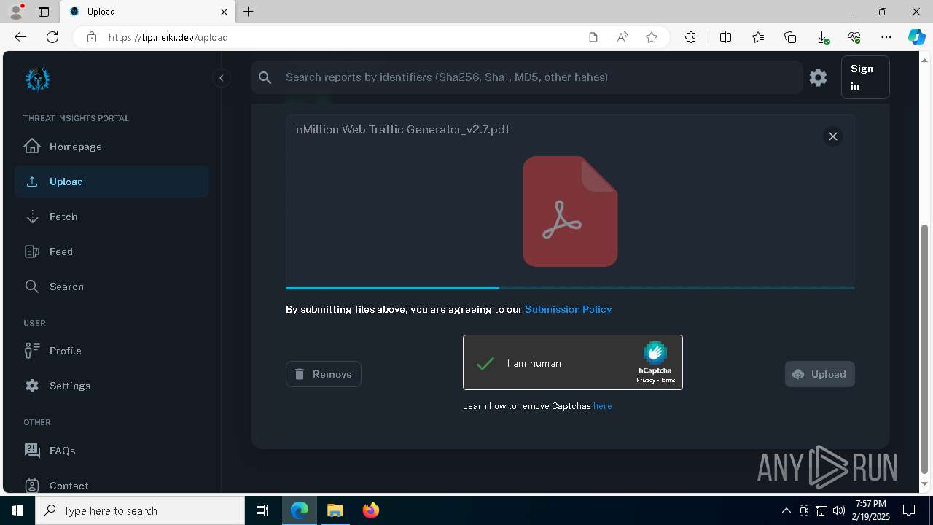This screenshot has width=933, height=525.
Task: Focus the search reports input field
Action: (x=526, y=77)
